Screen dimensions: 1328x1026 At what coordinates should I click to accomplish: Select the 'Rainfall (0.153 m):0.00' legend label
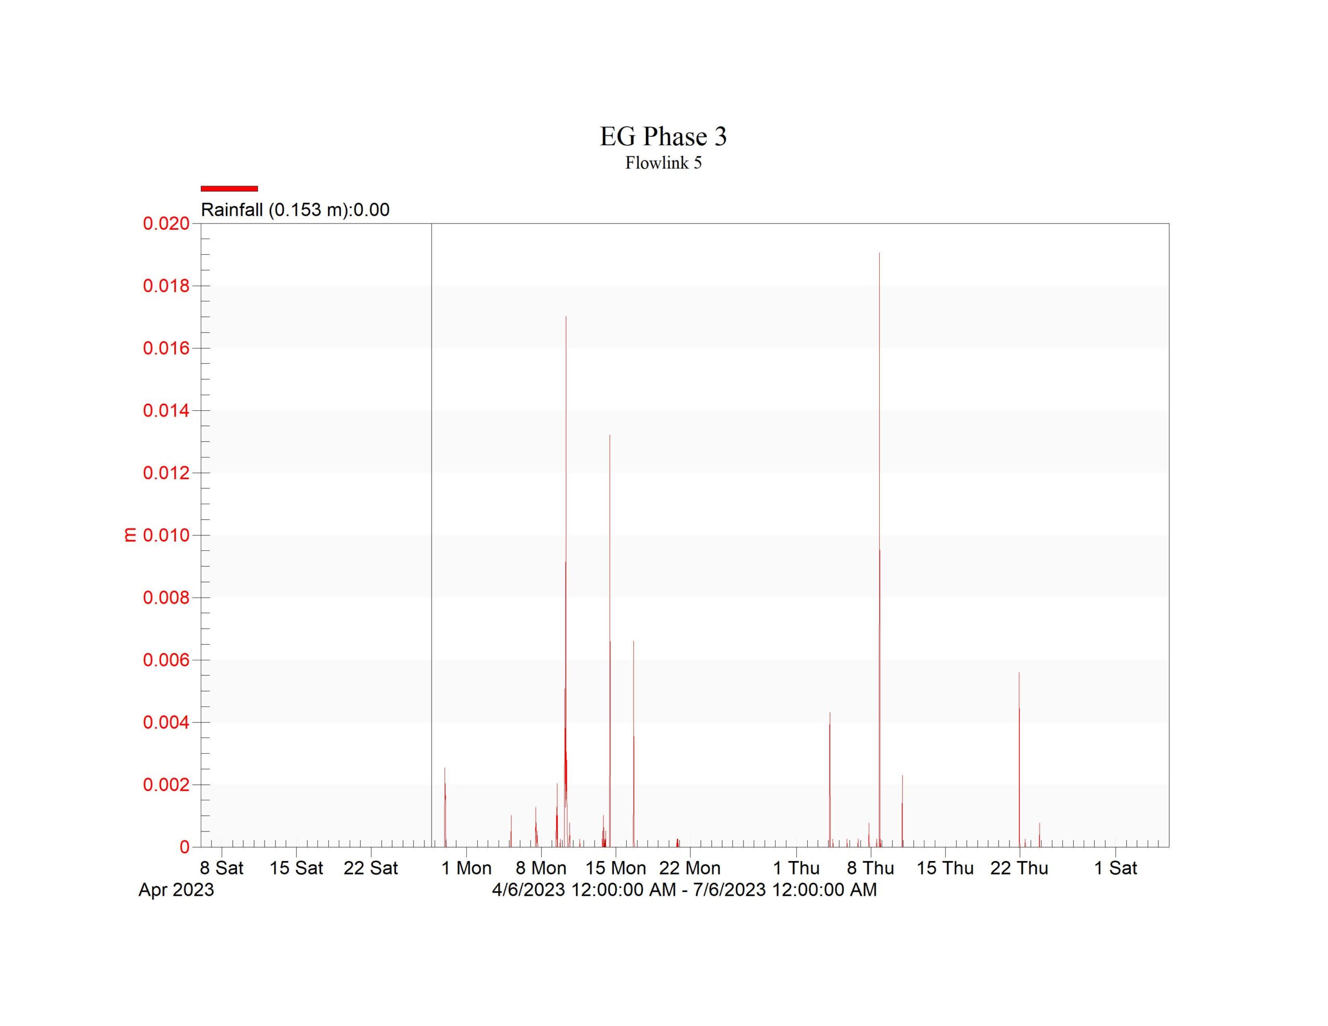(x=295, y=210)
